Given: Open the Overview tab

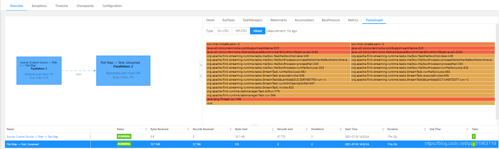Looking at the screenshot, I should point(16,6).
